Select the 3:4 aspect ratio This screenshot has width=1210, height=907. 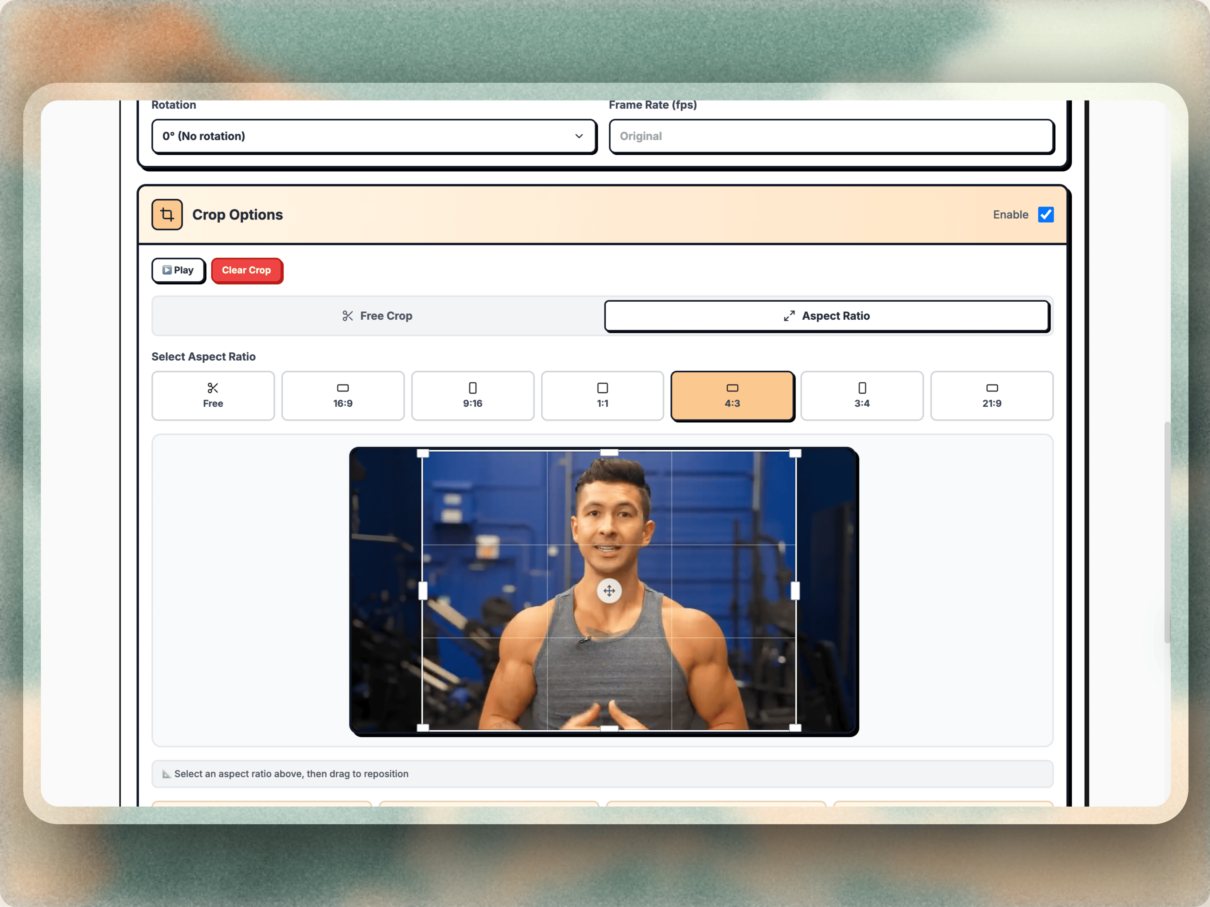(862, 396)
